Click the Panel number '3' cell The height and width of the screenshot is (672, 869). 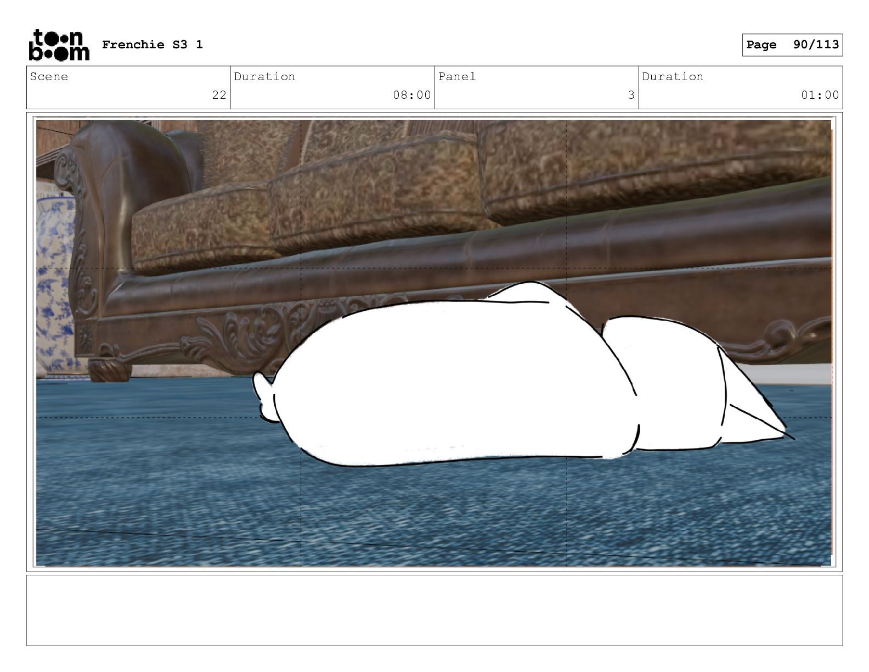537,88
